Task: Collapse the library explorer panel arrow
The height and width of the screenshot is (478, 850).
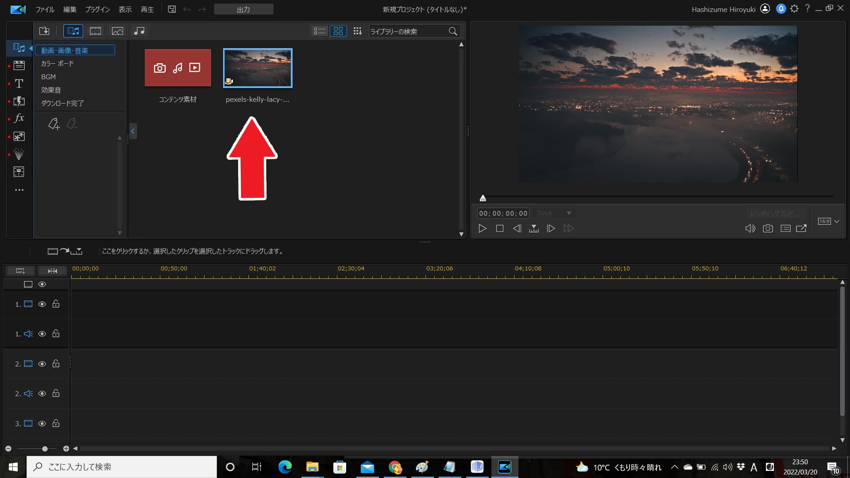Action: tap(132, 131)
